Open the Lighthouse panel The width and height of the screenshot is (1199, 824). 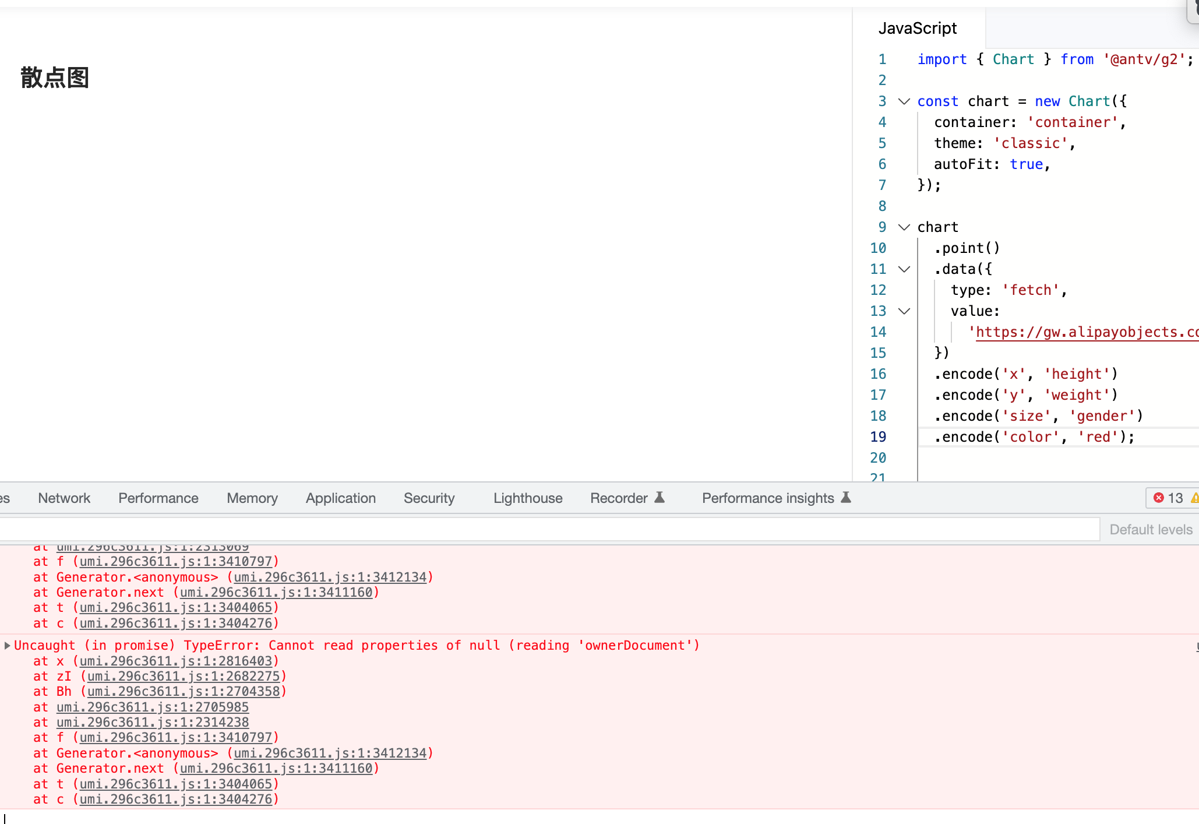pos(527,498)
